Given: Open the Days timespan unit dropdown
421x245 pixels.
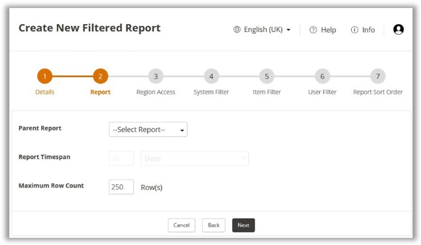Looking at the screenshot, I should point(194,158).
